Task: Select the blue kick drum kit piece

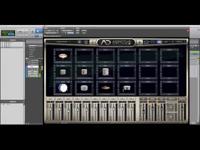Action: pos(63,88)
